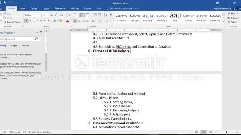
Task: Justify the paragraph text
Action: coord(87,21)
